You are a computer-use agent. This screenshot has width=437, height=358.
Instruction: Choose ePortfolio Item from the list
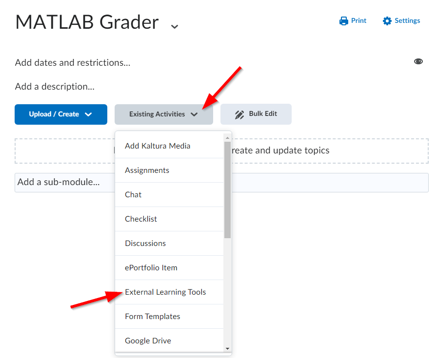tap(169, 268)
